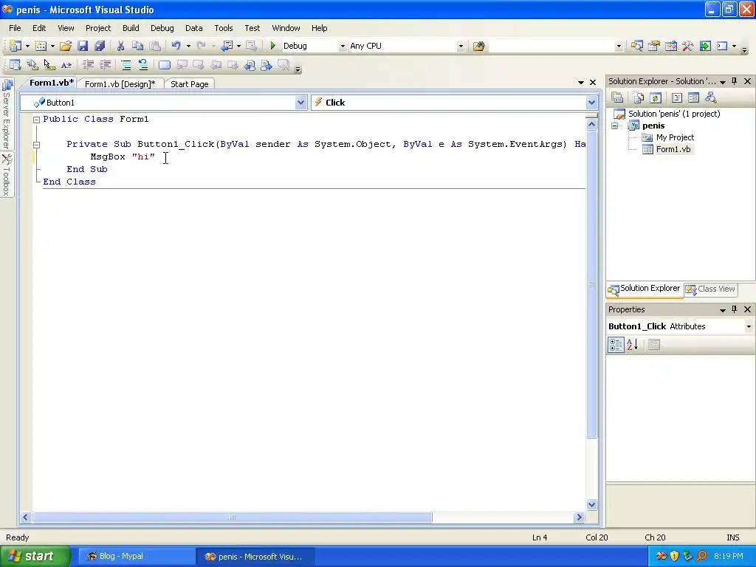Viewport: 756px width, 567px height.
Task: Click the Save All icon
Action: [100, 46]
